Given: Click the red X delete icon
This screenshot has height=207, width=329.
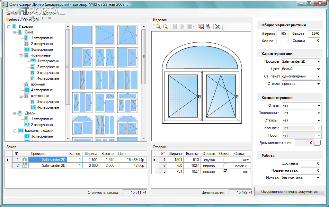Looking at the screenshot, I should point(218,27).
